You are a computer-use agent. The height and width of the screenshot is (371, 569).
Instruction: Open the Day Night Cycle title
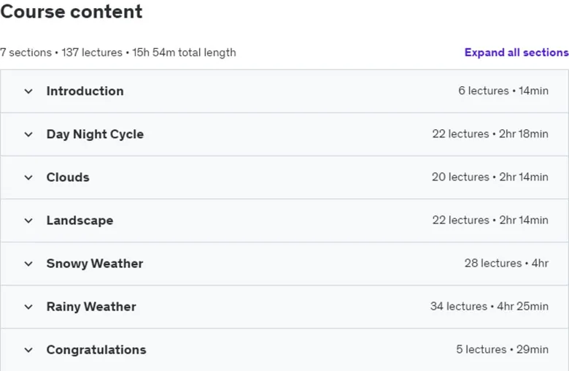coord(95,134)
